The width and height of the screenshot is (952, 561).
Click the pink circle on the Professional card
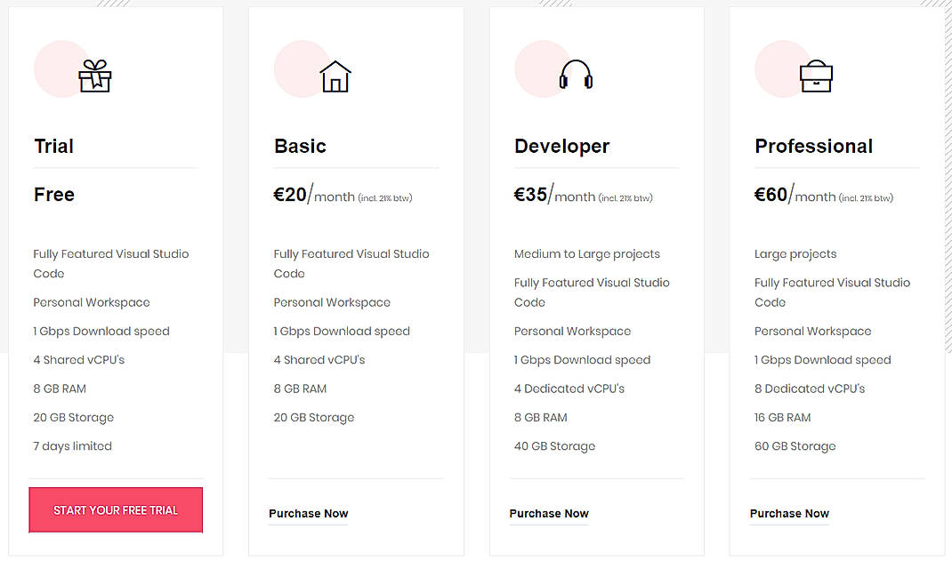point(781,68)
